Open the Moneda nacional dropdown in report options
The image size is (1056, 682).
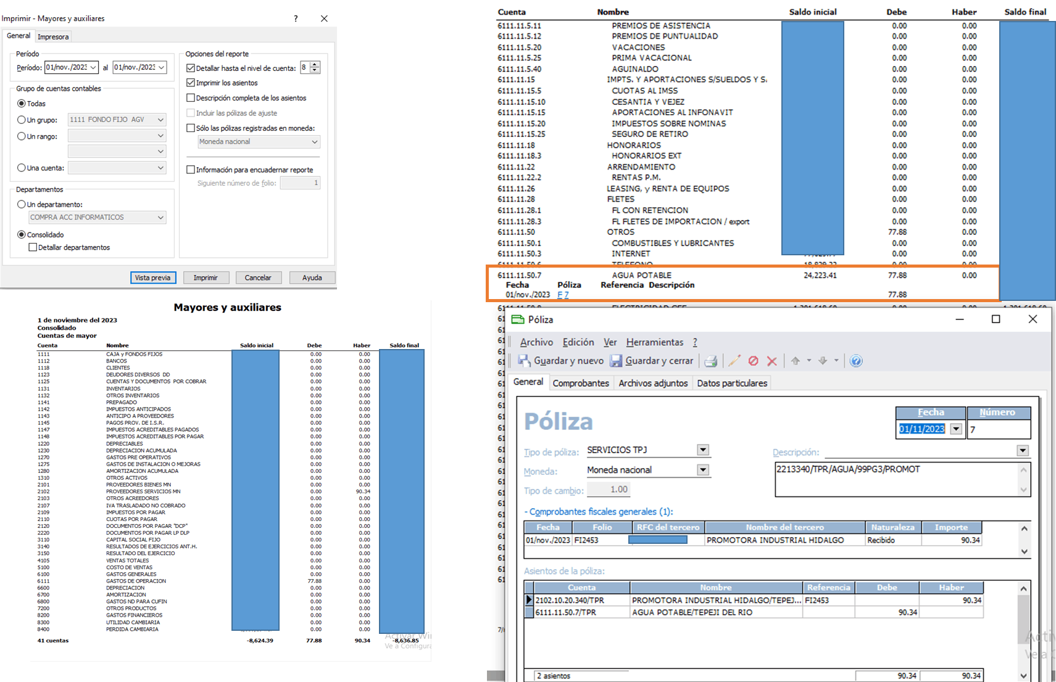point(314,142)
